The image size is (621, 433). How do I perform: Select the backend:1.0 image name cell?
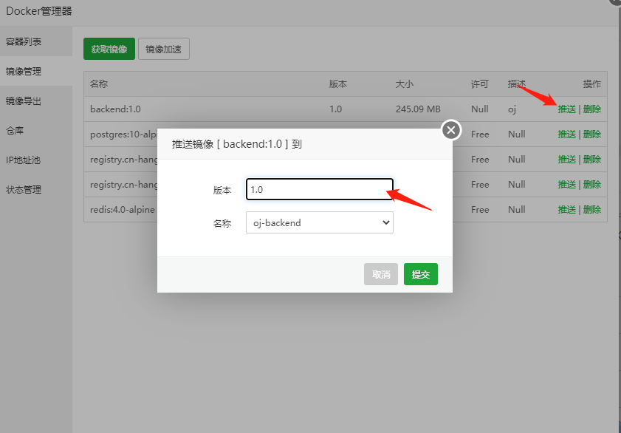point(115,109)
